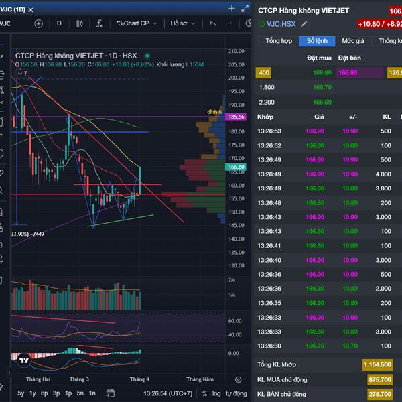Click the KL column header
Image resolution: width=402 pixels, height=402 pixels.
point(387,117)
